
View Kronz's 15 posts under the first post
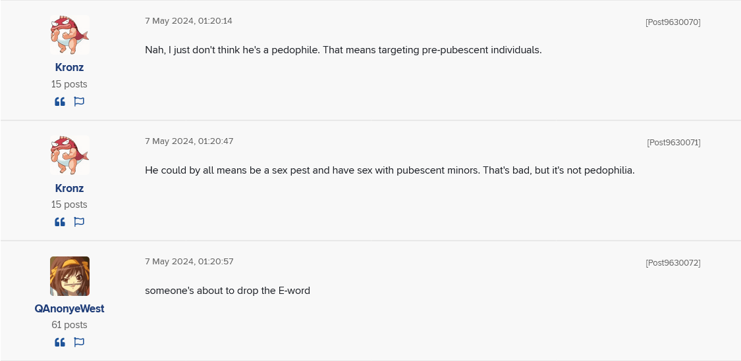(69, 84)
